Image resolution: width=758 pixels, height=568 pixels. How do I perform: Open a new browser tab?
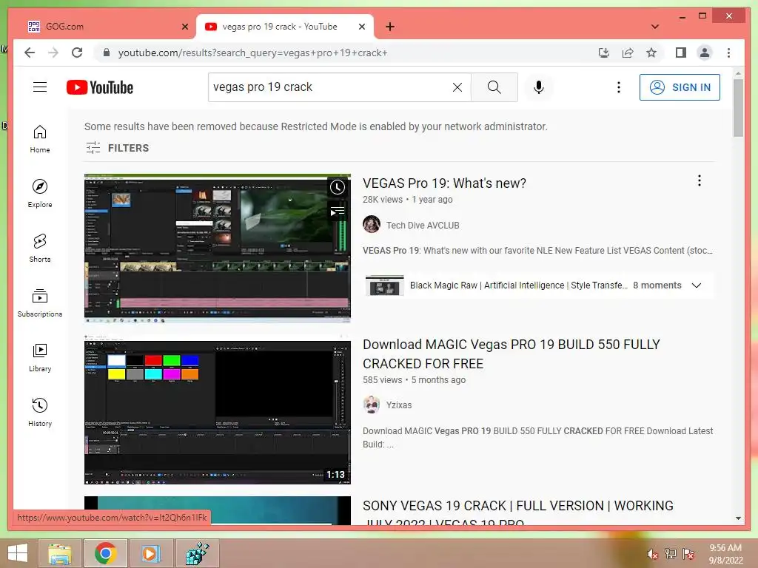click(x=390, y=27)
